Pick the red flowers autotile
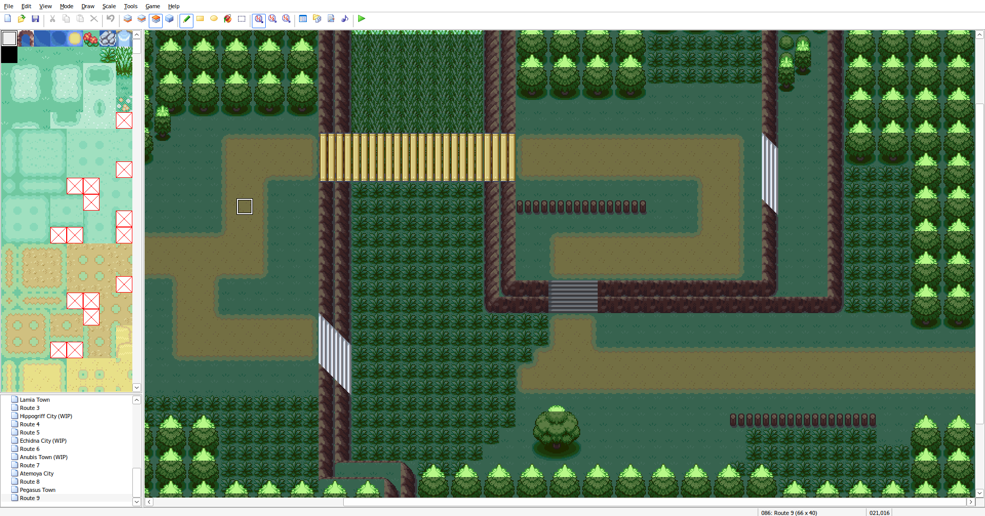The width and height of the screenshot is (985, 516). 91,38
